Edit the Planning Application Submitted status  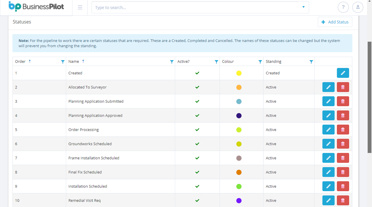pyautogui.click(x=328, y=101)
